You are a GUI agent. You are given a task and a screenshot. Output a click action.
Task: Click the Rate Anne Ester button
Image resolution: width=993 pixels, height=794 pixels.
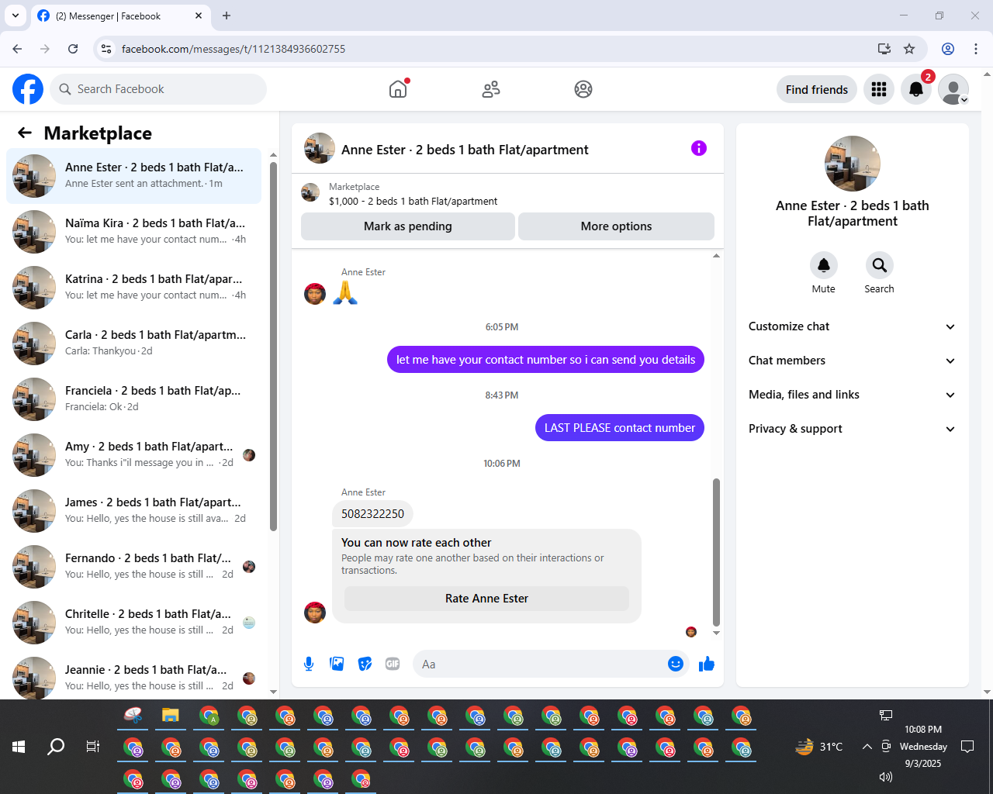point(486,599)
